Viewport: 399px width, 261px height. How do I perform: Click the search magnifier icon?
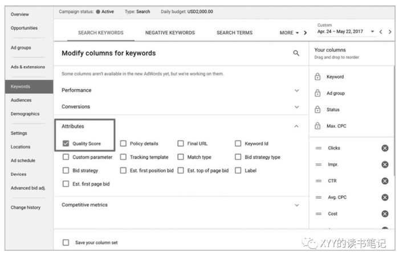click(x=296, y=53)
